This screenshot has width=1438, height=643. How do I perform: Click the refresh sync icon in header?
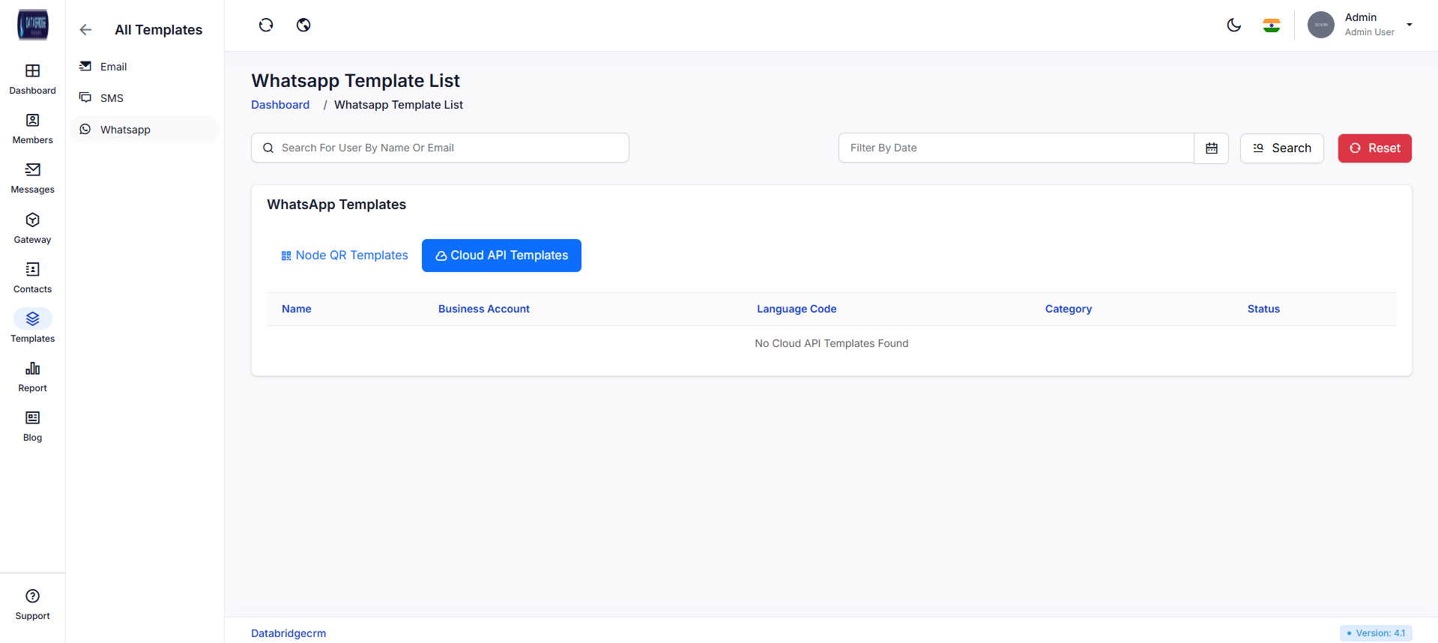(266, 25)
